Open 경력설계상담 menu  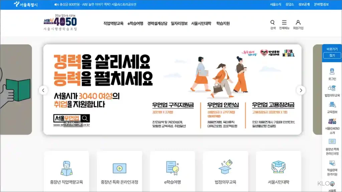(157, 24)
